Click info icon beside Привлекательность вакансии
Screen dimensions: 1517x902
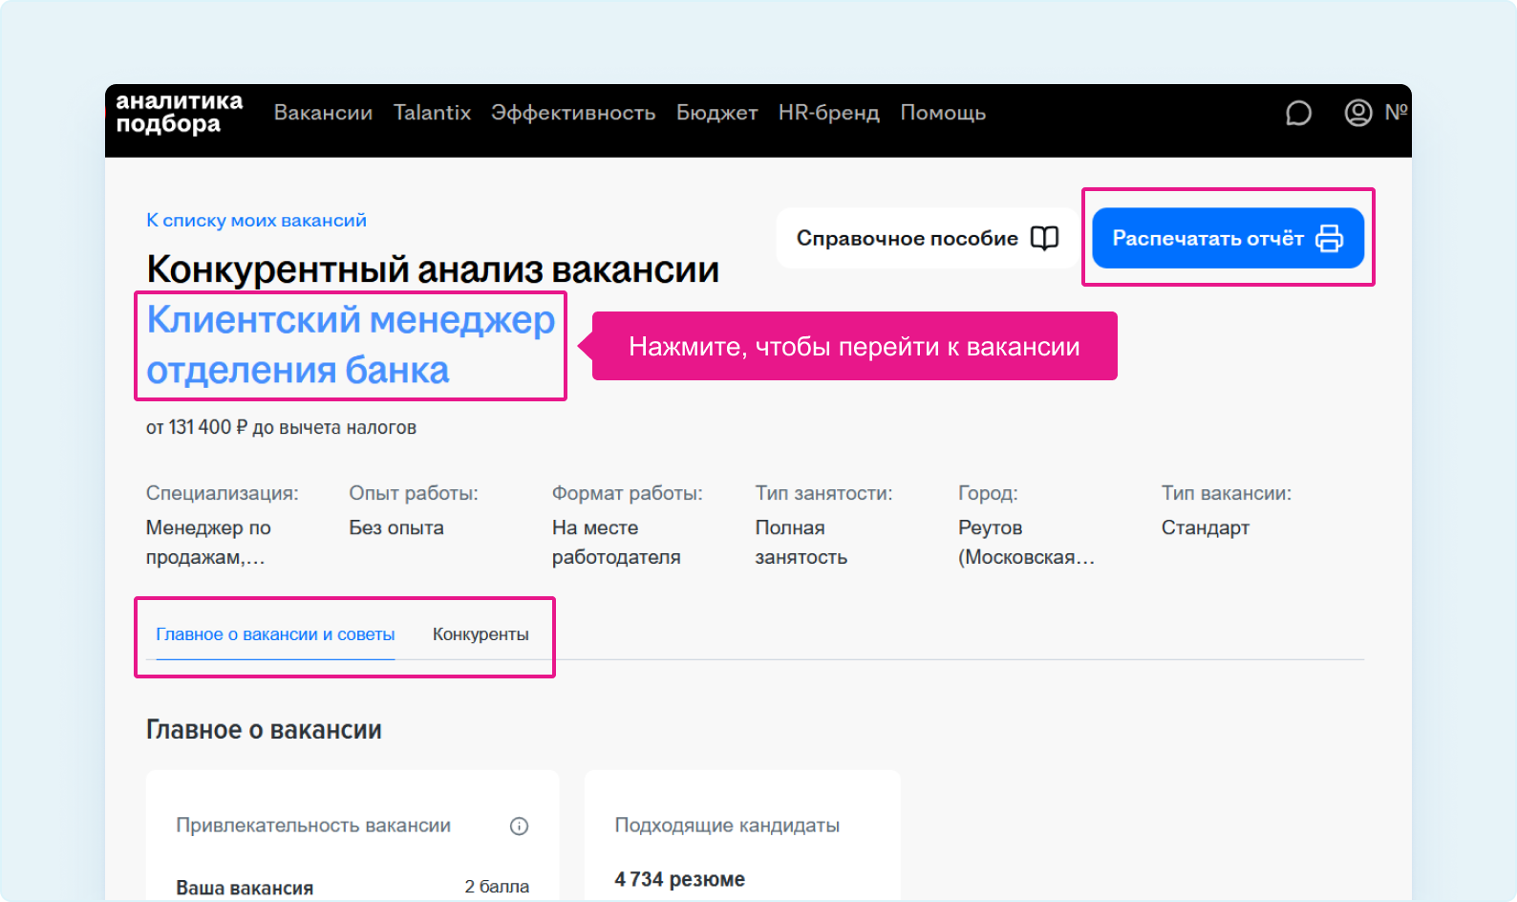click(x=519, y=827)
